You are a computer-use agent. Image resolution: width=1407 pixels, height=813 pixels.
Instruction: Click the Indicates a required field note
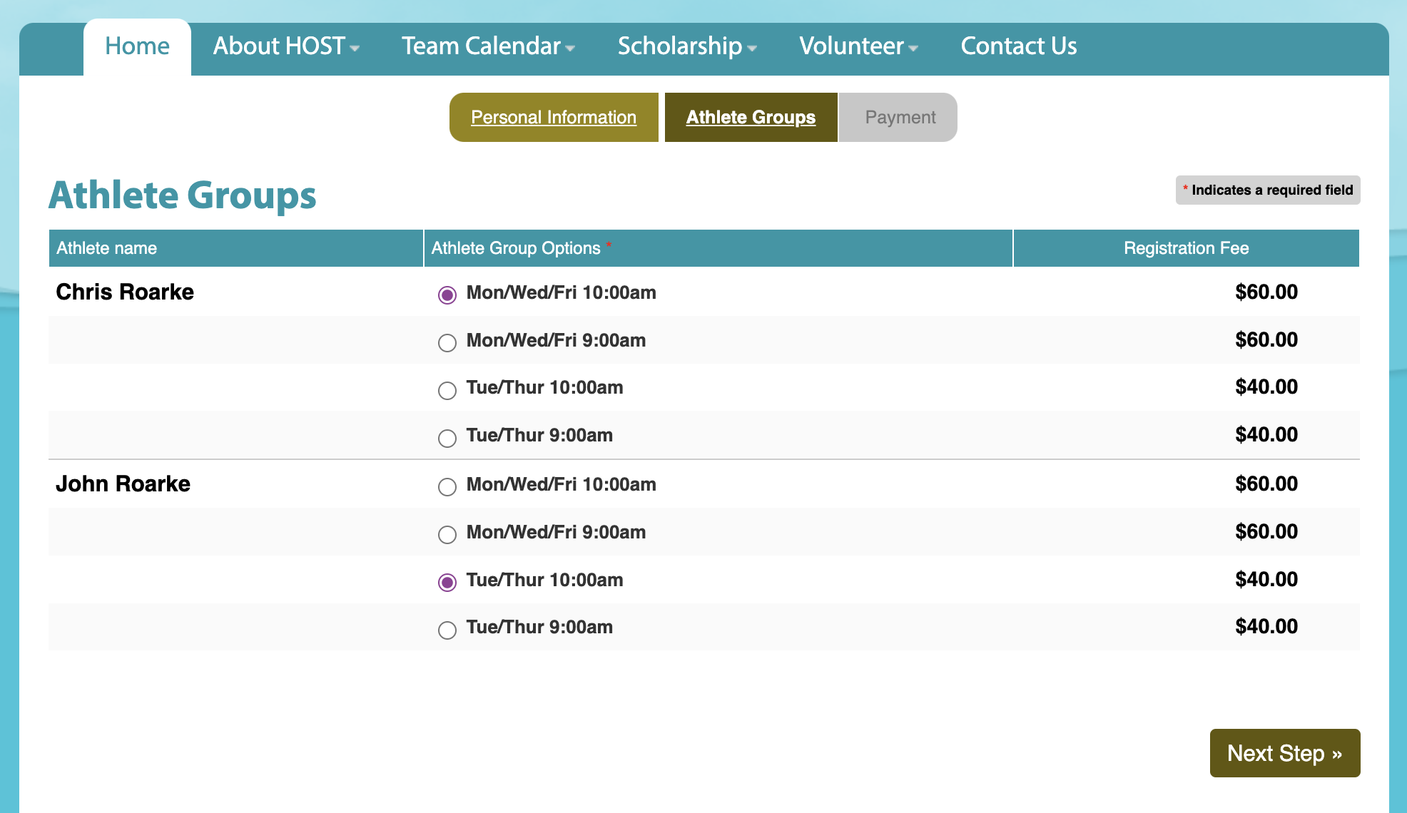pyautogui.click(x=1268, y=190)
